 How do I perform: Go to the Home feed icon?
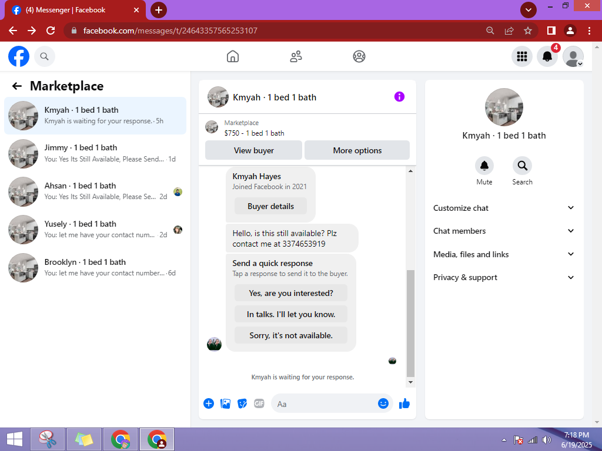coord(233,56)
